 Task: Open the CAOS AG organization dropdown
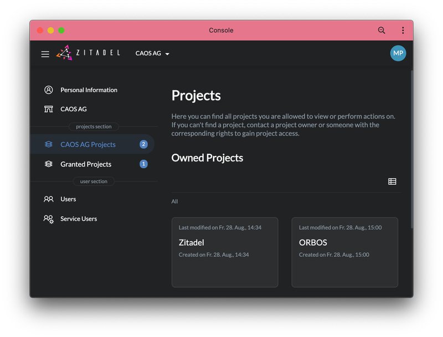click(152, 53)
